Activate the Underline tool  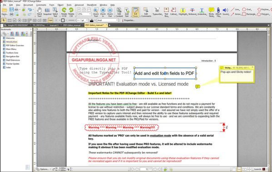(202, 12)
